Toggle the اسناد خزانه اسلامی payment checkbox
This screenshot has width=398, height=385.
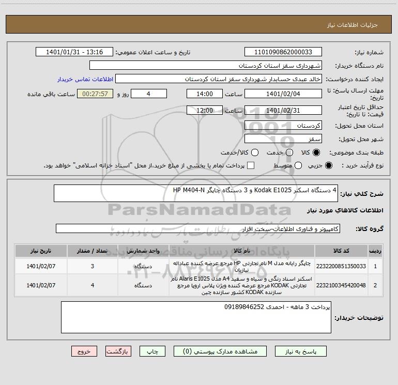coord(251,165)
